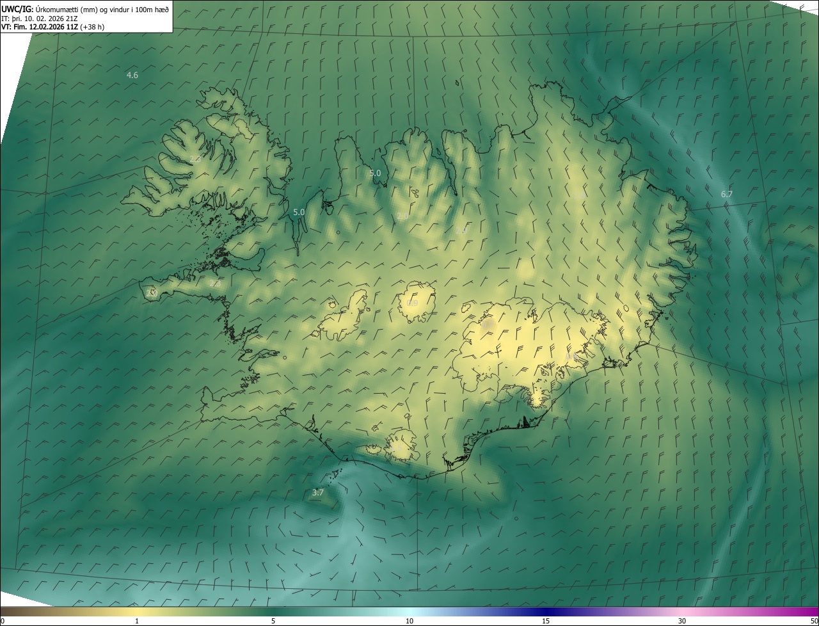
Task: Click the 4.6 precipitation value label
Action: point(132,75)
